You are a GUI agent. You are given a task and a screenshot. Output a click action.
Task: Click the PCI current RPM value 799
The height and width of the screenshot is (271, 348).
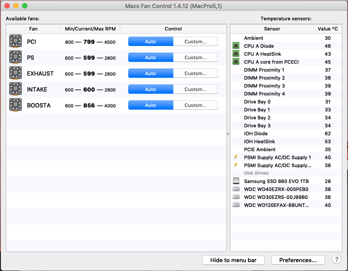point(89,42)
